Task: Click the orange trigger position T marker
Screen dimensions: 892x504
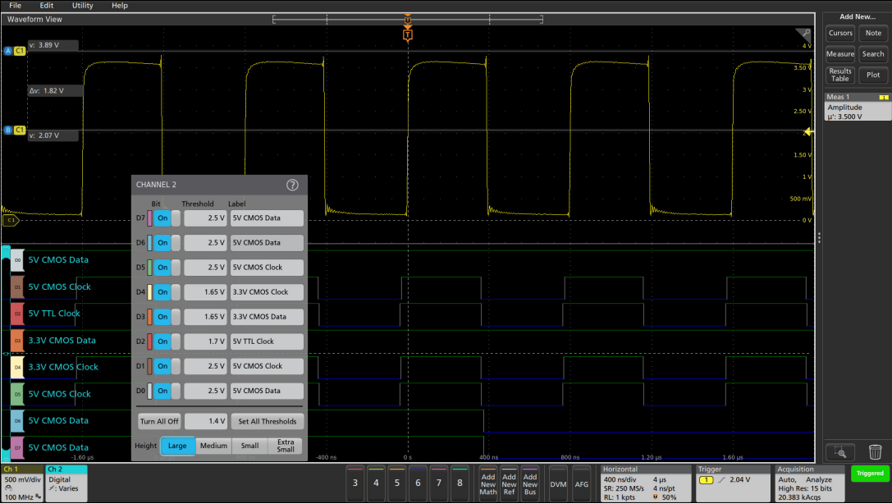Action: [x=408, y=34]
